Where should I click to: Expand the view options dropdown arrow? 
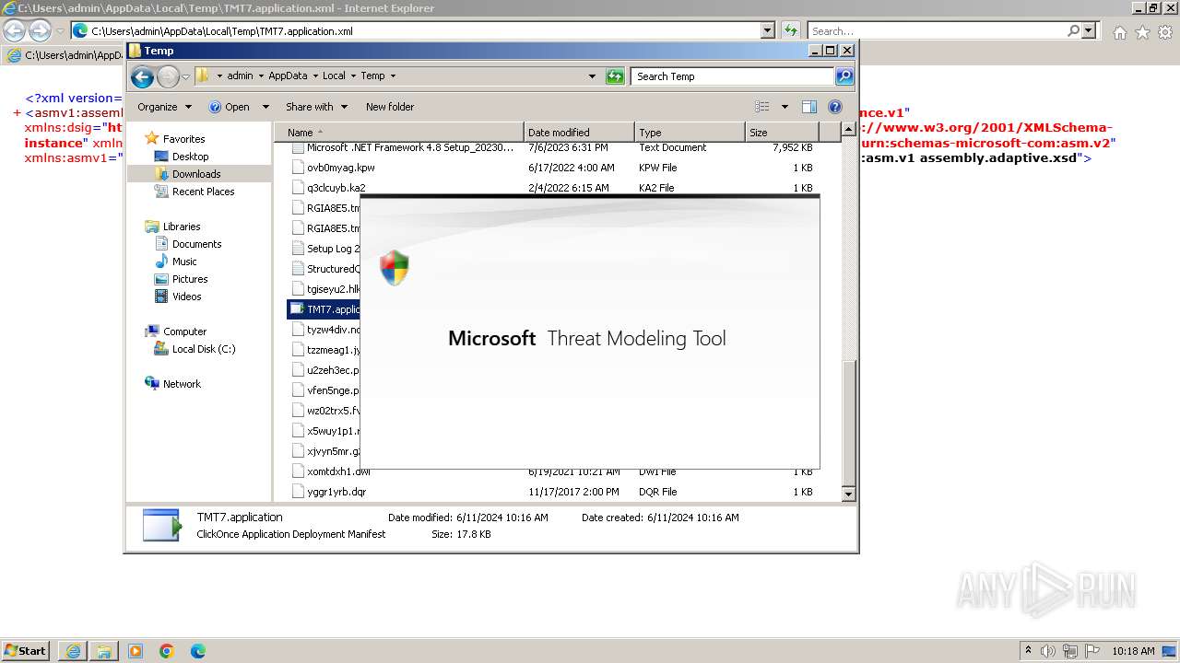[785, 107]
